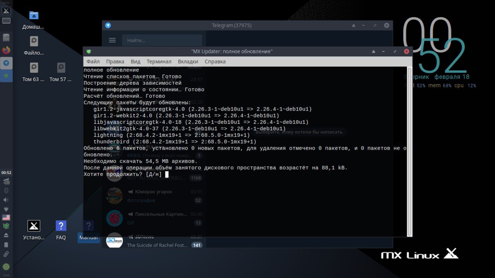
Task: Open the green MX Updater tray icon
Action: (x=6, y=226)
